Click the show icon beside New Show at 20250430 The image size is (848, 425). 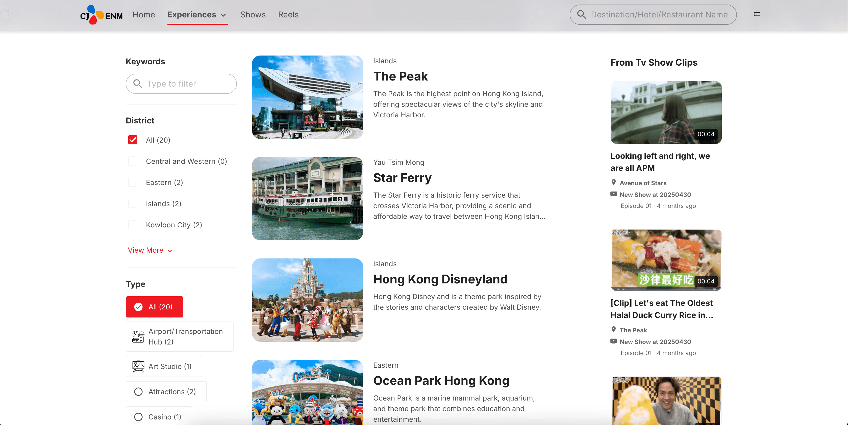pyautogui.click(x=614, y=194)
